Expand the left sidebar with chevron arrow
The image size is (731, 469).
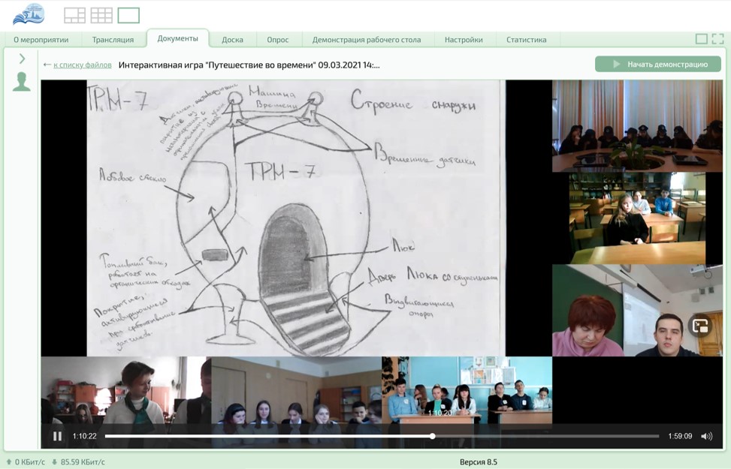pyautogui.click(x=22, y=59)
